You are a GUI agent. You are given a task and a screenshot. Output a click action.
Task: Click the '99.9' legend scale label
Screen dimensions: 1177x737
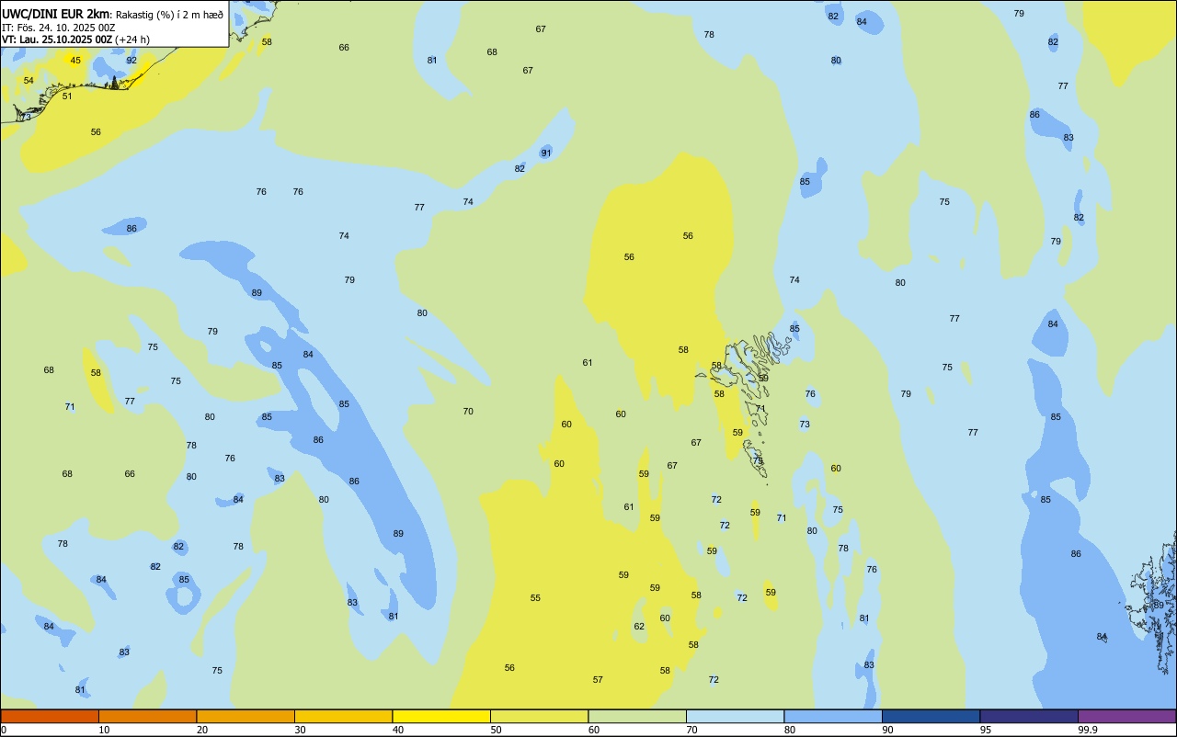tap(1088, 730)
